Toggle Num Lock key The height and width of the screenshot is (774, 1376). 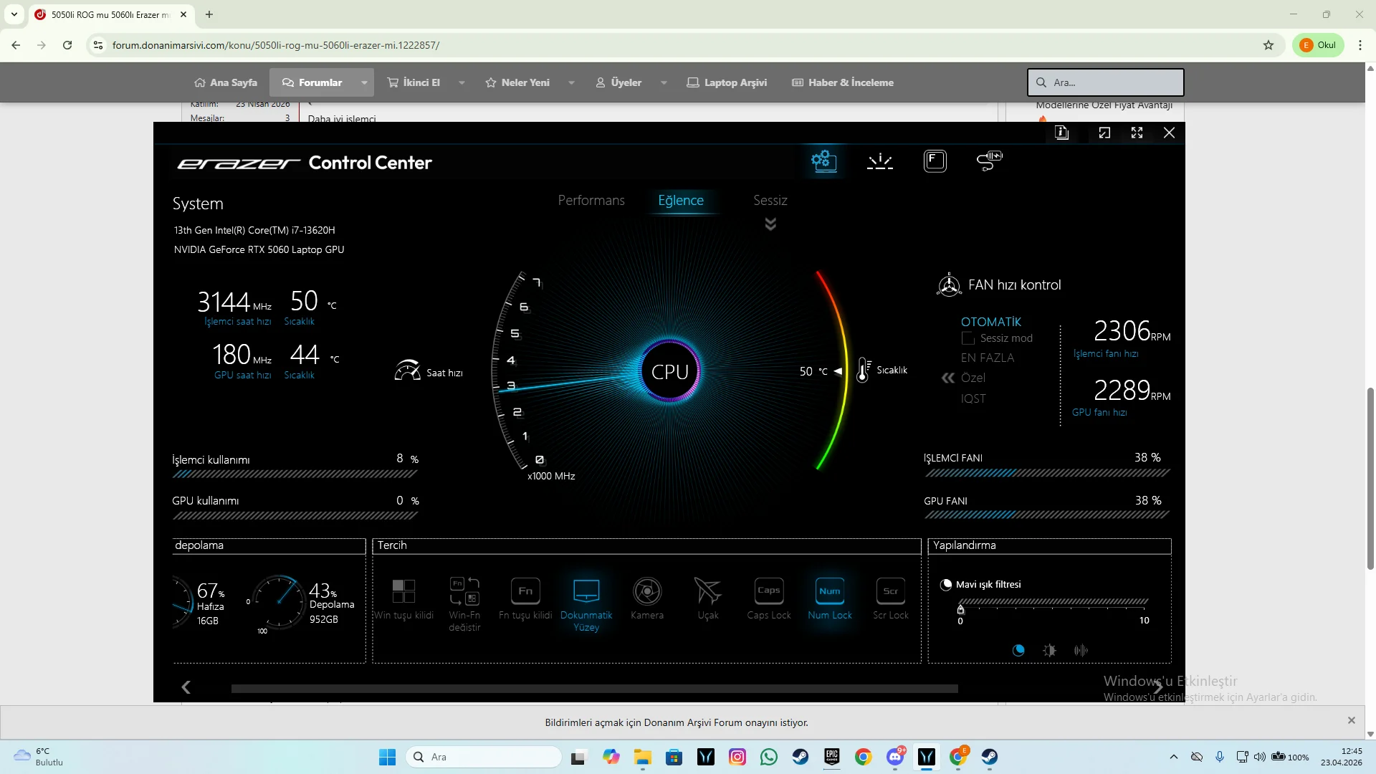coord(830,592)
